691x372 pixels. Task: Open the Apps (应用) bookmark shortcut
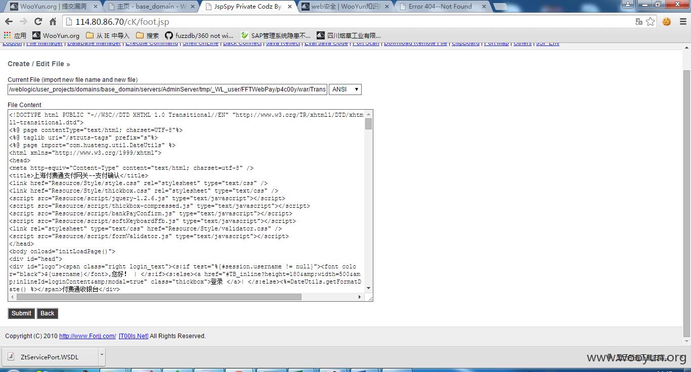(15, 35)
